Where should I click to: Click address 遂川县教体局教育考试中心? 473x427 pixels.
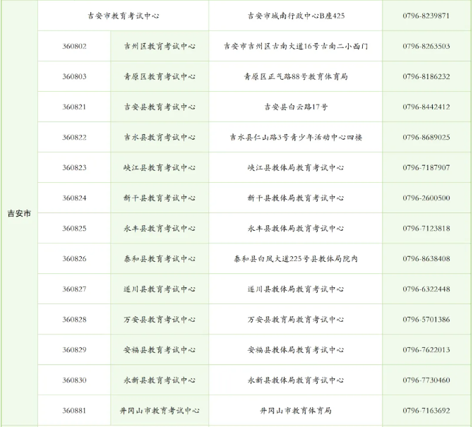pos(296,289)
